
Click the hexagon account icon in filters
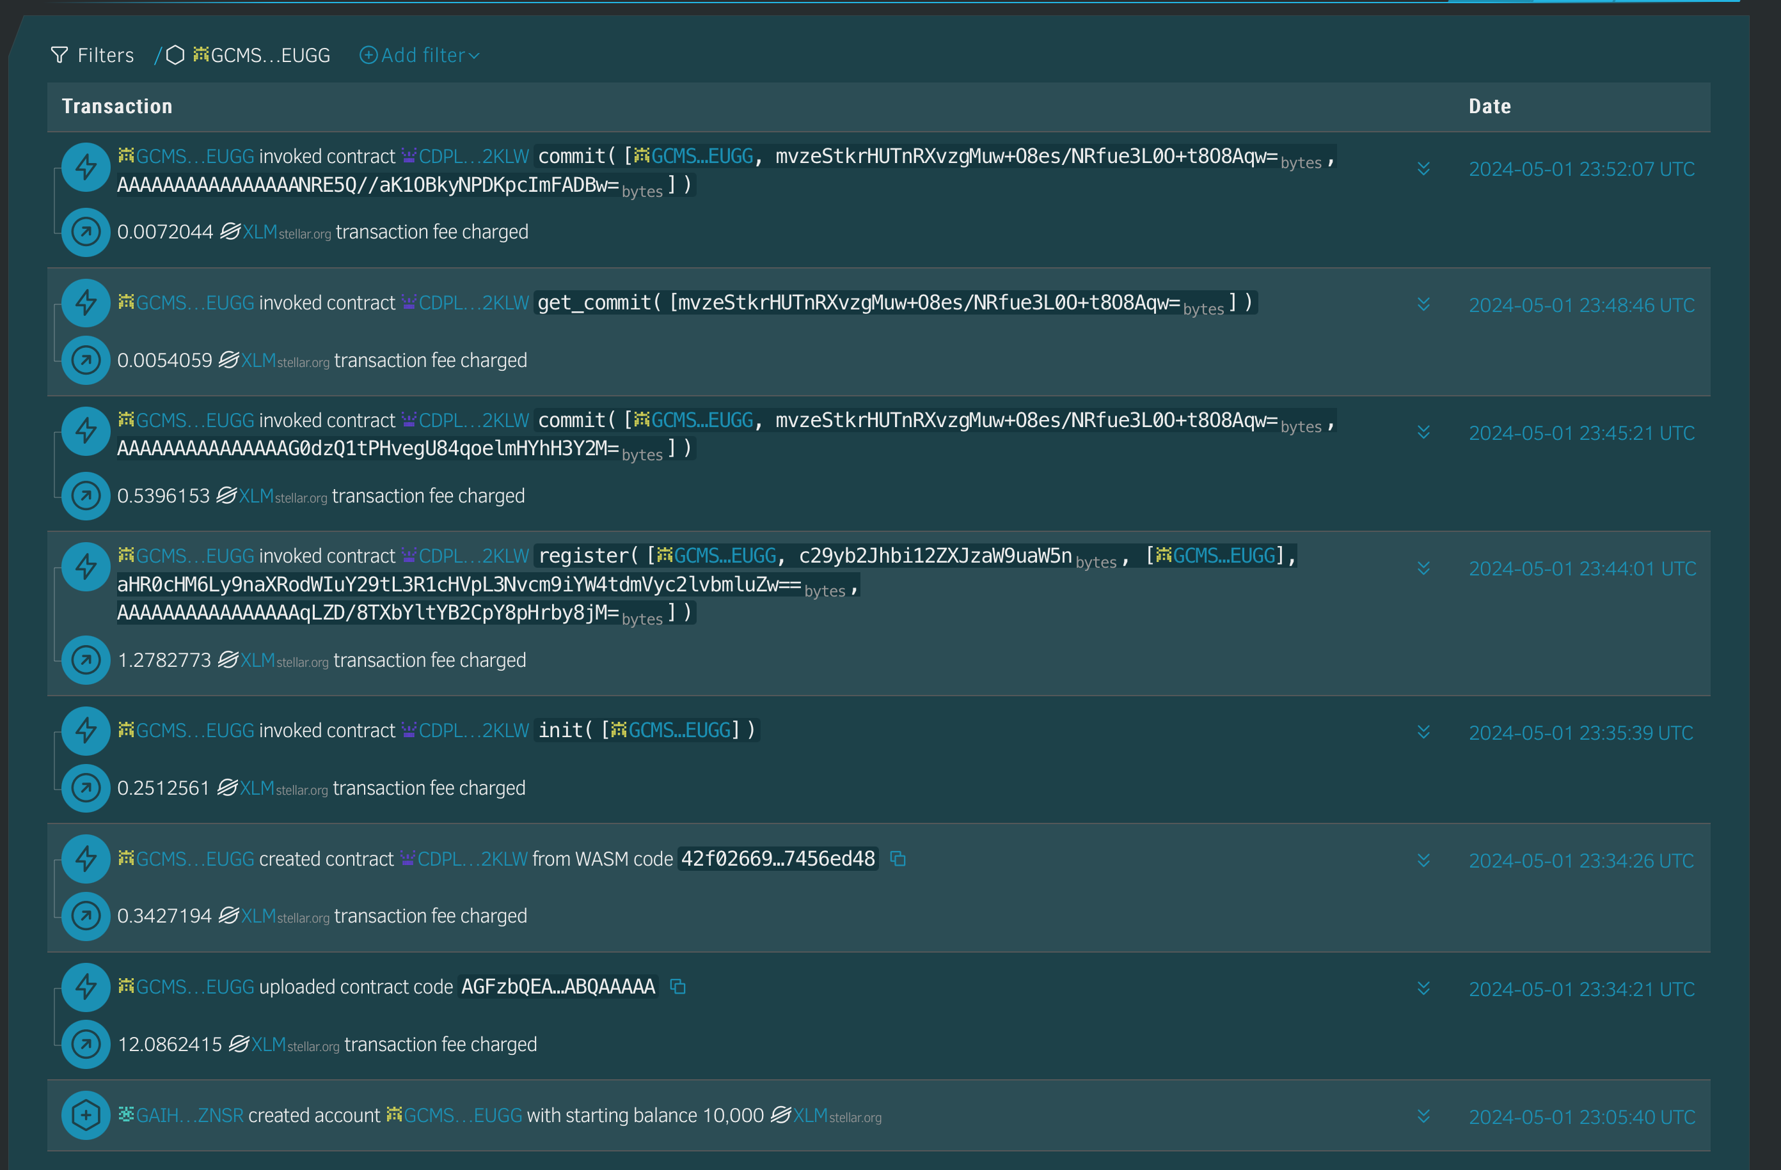click(x=175, y=56)
